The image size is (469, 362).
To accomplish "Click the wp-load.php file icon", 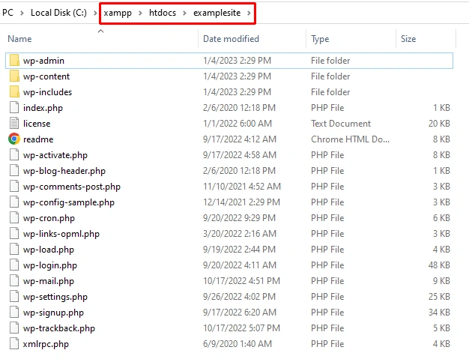I will (14, 250).
